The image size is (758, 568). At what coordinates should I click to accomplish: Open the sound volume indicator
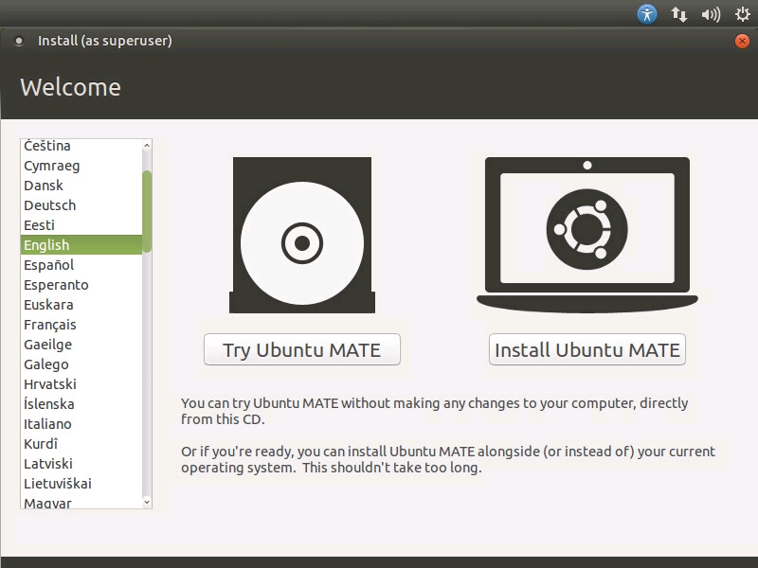[x=711, y=14]
